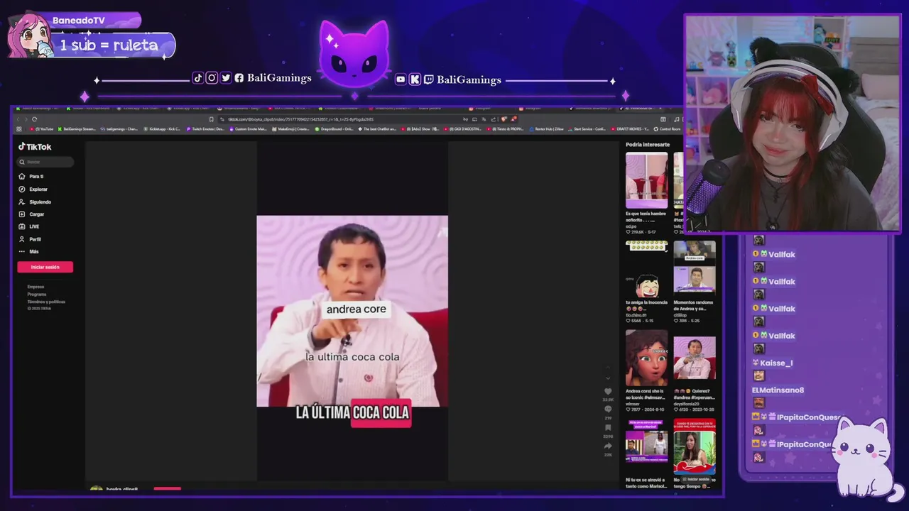Open 'Es que tenía hambre señorita' video thumbnail
The image size is (909, 511).
click(646, 180)
